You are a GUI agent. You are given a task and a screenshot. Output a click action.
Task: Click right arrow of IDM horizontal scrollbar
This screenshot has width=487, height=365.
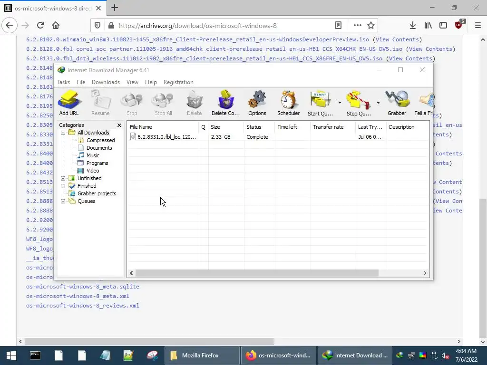425,273
